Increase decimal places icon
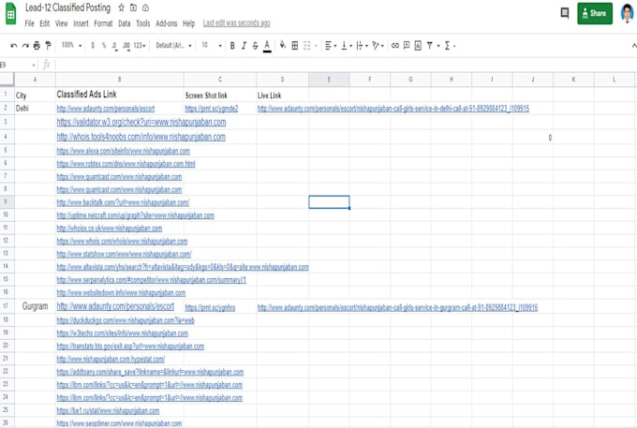 pyautogui.click(x=126, y=46)
